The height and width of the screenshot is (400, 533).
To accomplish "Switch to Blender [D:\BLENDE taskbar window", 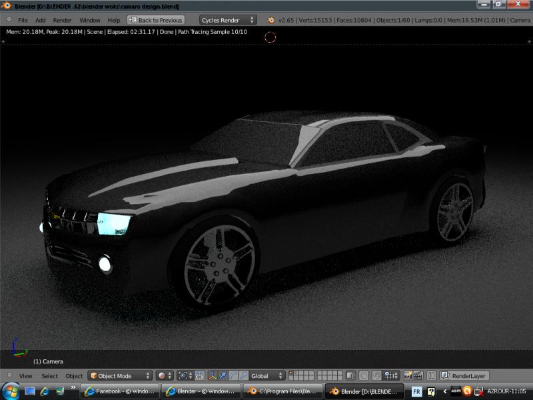I will 364,391.
